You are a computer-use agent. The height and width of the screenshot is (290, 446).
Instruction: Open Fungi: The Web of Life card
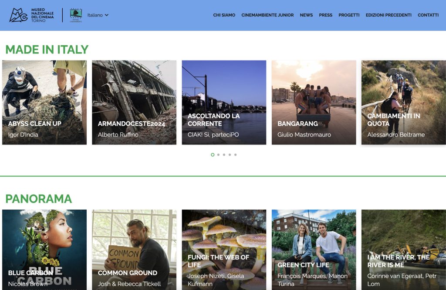tap(224, 250)
